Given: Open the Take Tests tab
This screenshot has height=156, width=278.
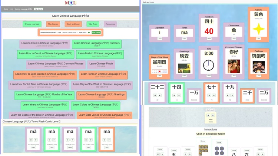Looking at the screenshot, I should coord(93,24).
